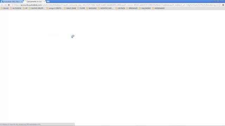Open the MALO ZANE bookmark folder
The image size is (225, 126).
point(70,8)
